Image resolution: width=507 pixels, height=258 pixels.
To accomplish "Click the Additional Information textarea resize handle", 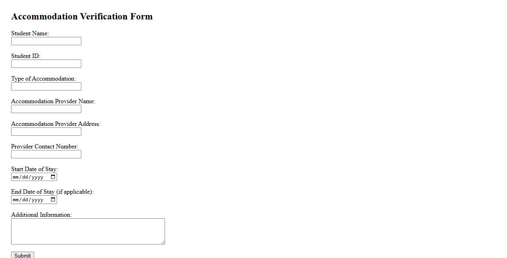I will pyautogui.click(x=163, y=242).
